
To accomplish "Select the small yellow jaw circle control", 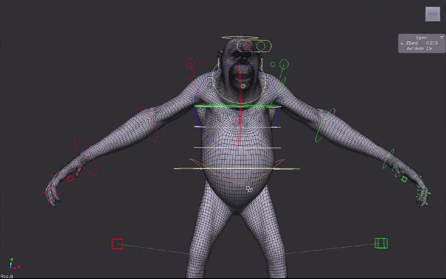I will pyautogui.click(x=243, y=86).
